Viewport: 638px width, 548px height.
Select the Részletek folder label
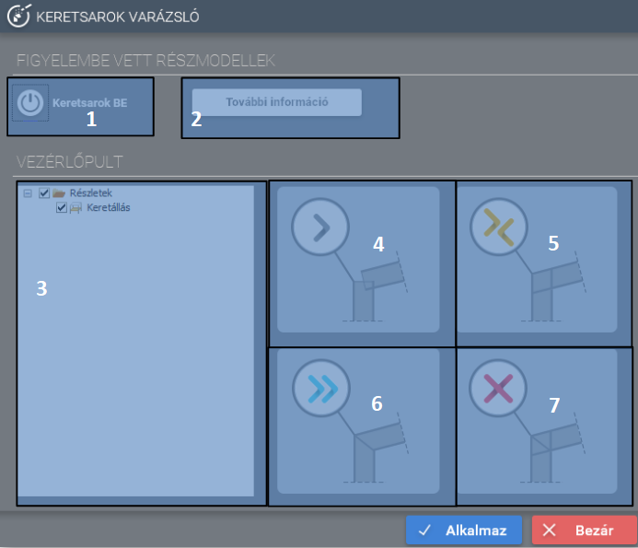tap(91, 193)
